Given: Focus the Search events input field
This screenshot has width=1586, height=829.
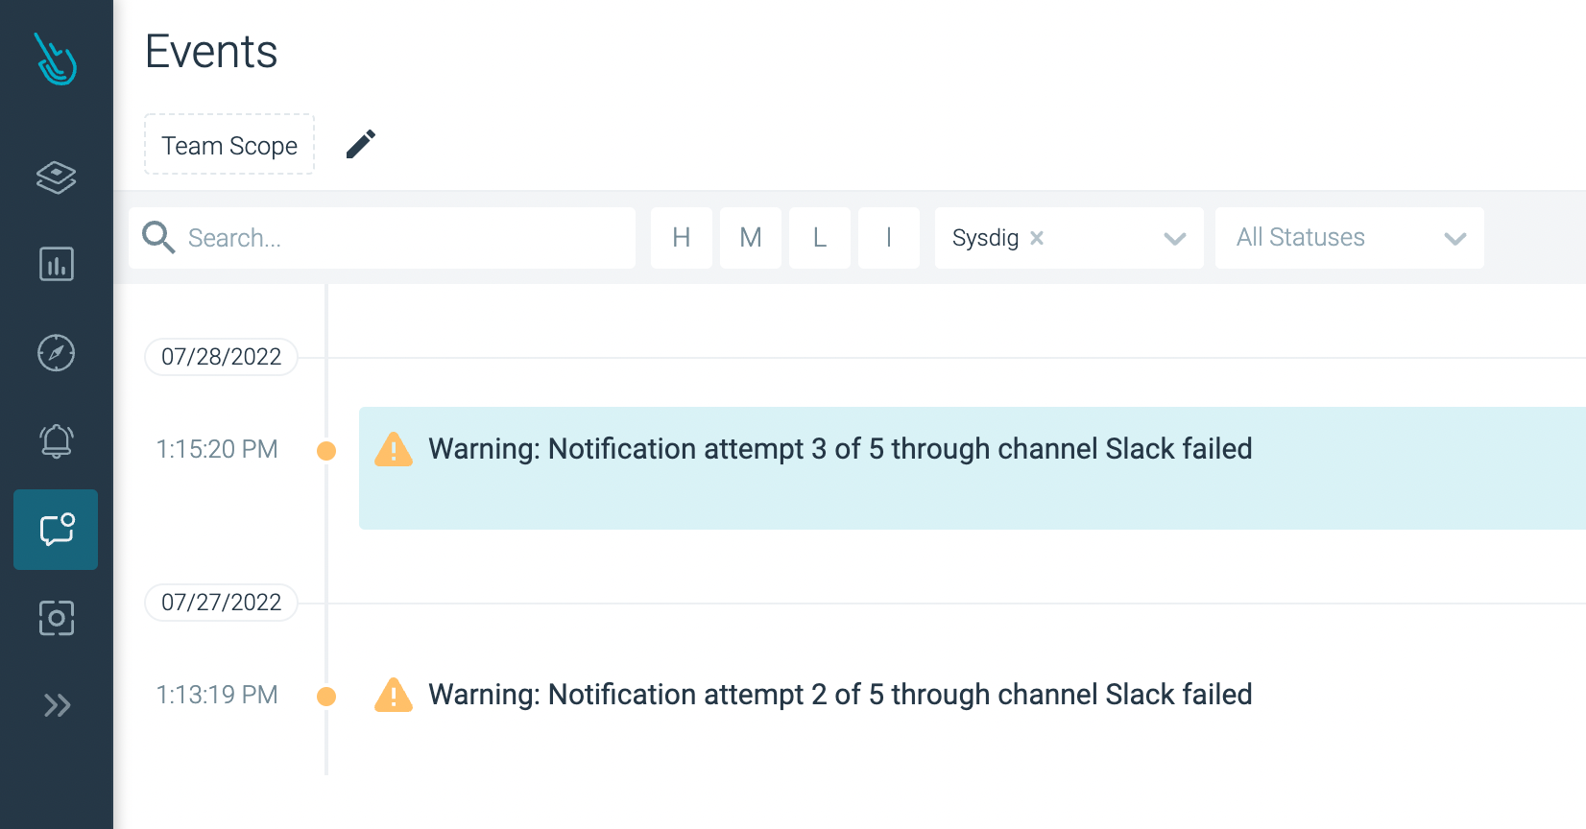Looking at the screenshot, I should (x=382, y=238).
